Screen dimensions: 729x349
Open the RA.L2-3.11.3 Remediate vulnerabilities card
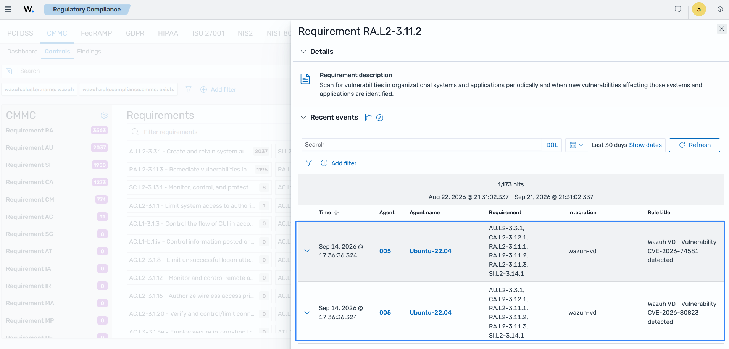[x=199, y=170]
